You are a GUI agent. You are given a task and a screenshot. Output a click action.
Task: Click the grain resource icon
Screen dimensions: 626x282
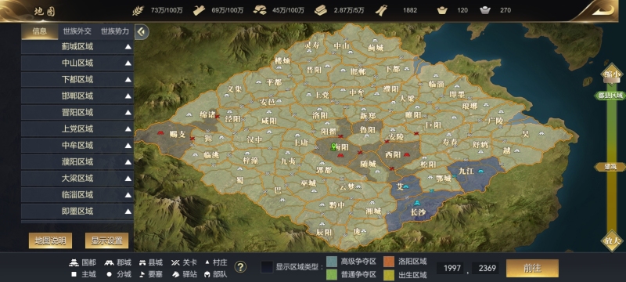[139, 11]
